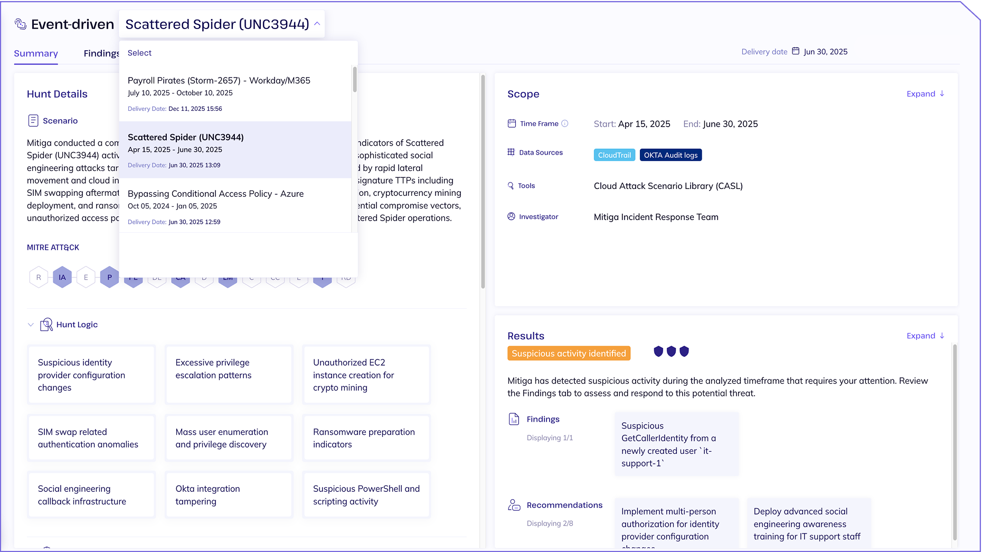This screenshot has width=982, height=552.
Task: Click the Time Frame info icon
Action: click(564, 123)
